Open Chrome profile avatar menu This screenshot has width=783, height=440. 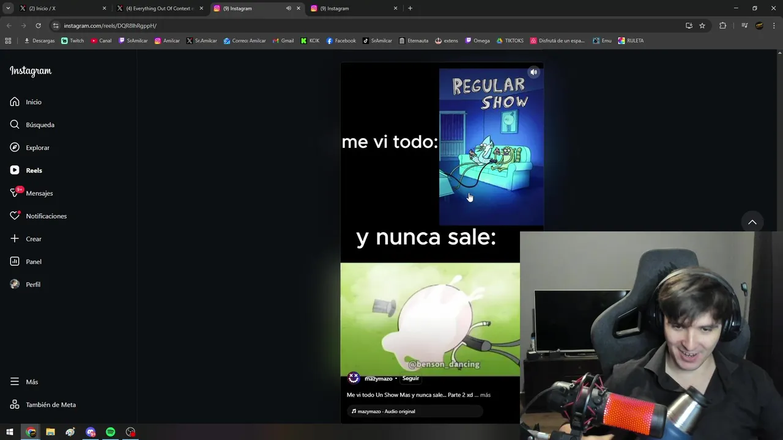[759, 26]
